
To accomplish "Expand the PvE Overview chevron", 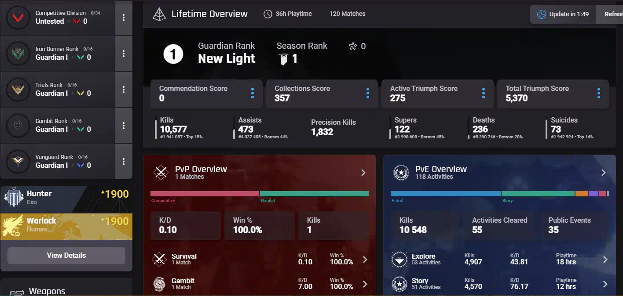I will point(604,173).
